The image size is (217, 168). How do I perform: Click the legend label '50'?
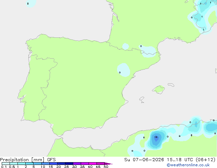click(106, 167)
